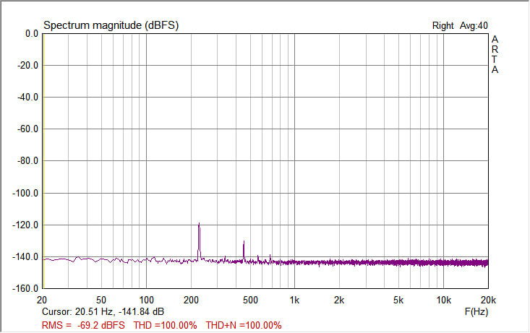Click the 'Right' channel label
The width and height of the screenshot is (530, 333).
443,26
